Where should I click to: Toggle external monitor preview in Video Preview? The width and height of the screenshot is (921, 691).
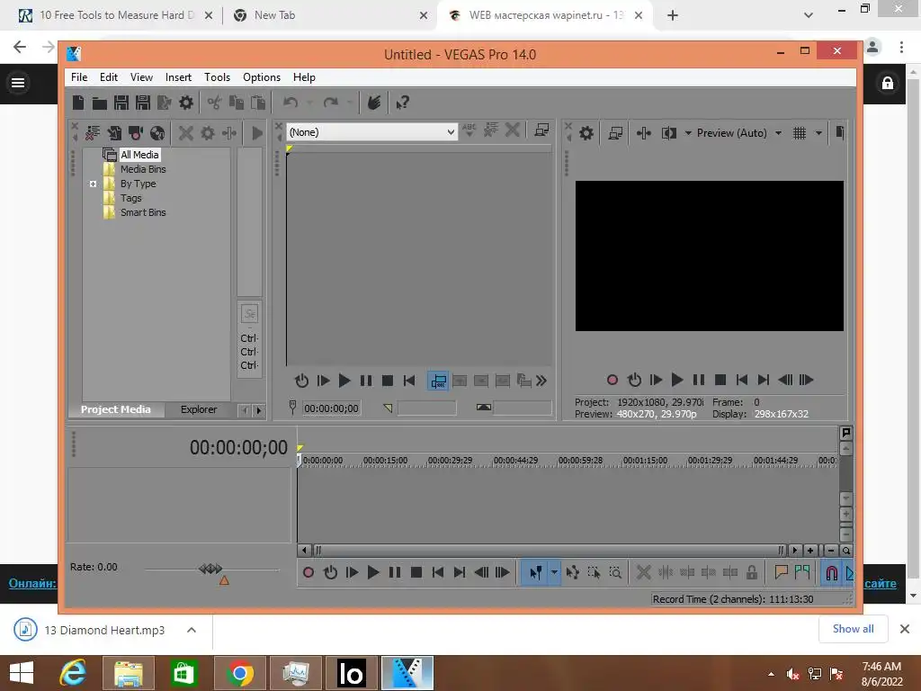click(615, 133)
